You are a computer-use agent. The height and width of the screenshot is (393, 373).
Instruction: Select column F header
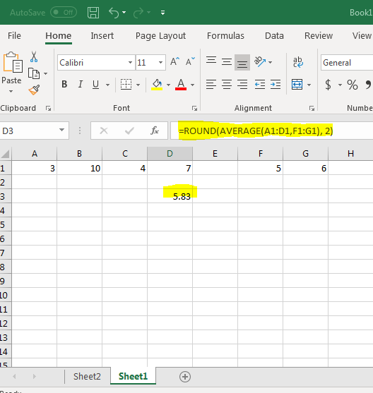click(260, 153)
